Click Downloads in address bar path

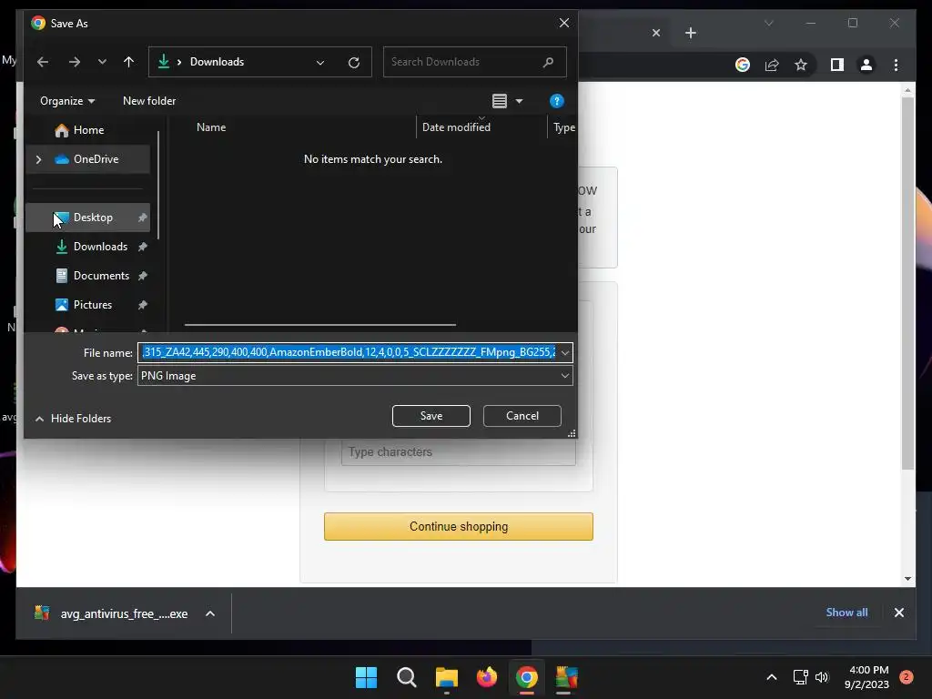click(x=217, y=62)
